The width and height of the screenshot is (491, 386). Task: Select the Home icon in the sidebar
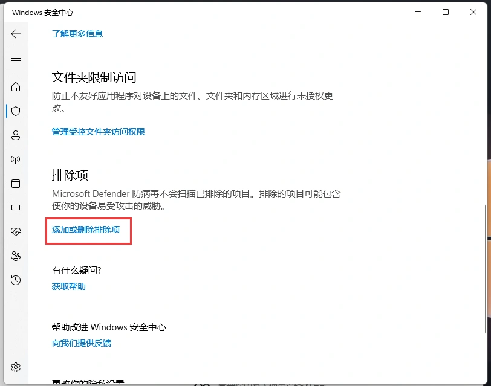point(16,86)
